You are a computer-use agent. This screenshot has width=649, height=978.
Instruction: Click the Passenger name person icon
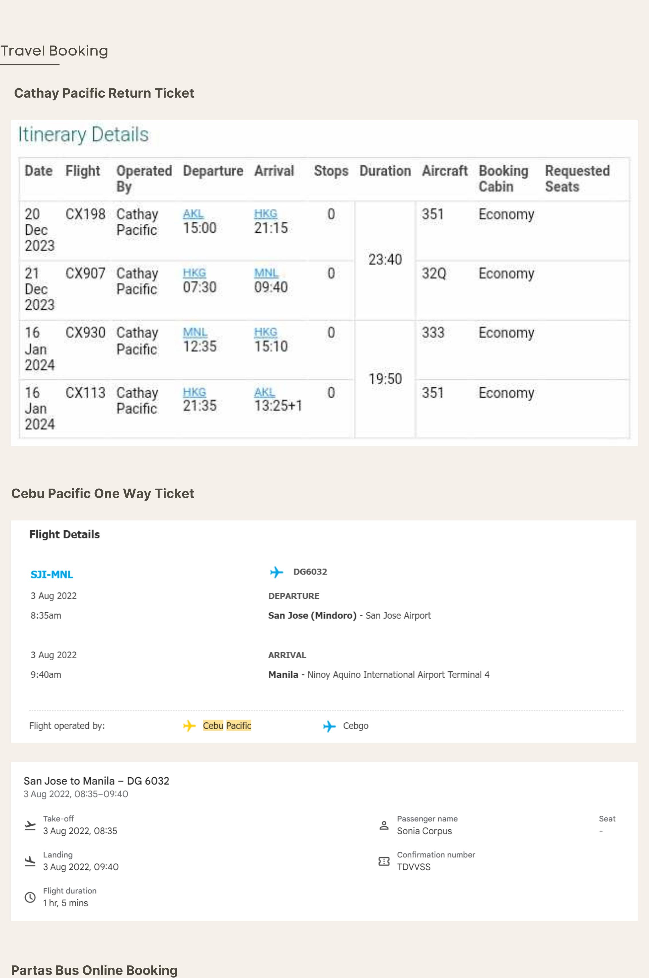tap(384, 826)
